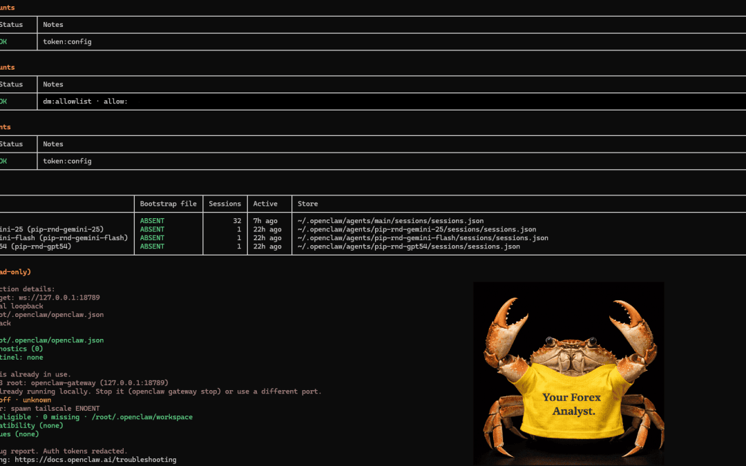
Task: Select the token:config note cell
Action: click(x=66, y=41)
